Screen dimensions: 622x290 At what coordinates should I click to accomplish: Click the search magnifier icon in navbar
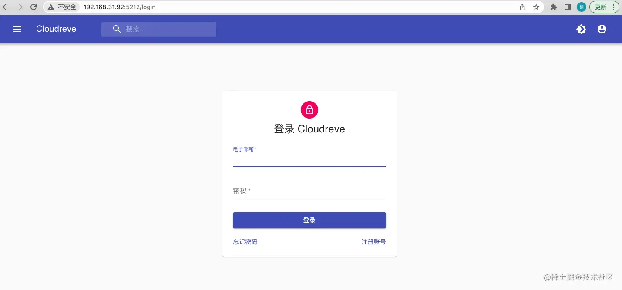[x=117, y=29]
